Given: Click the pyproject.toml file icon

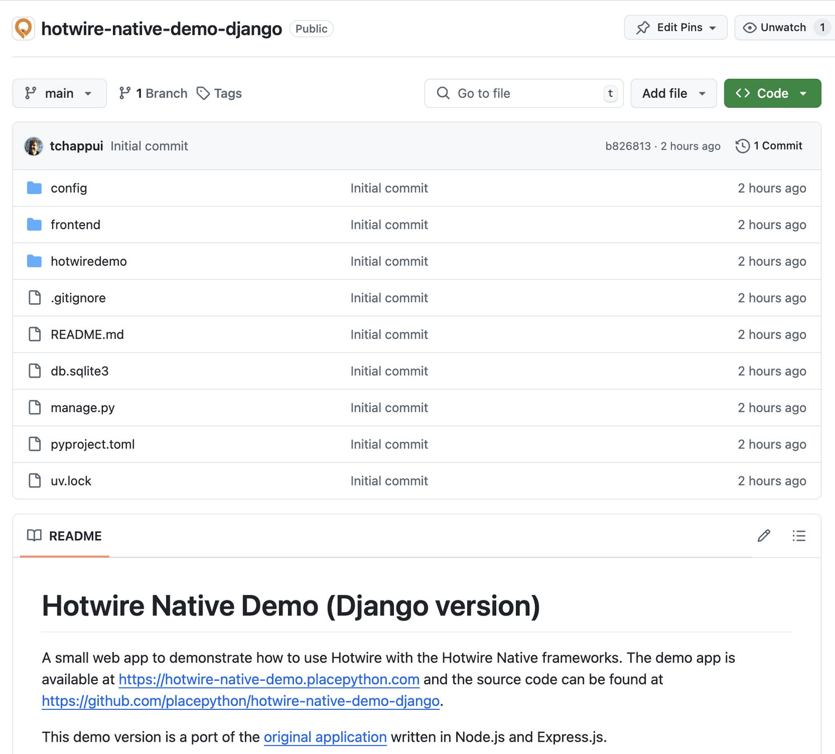Looking at the screenshot, I should pyautogui.click(x=35, y=444).
